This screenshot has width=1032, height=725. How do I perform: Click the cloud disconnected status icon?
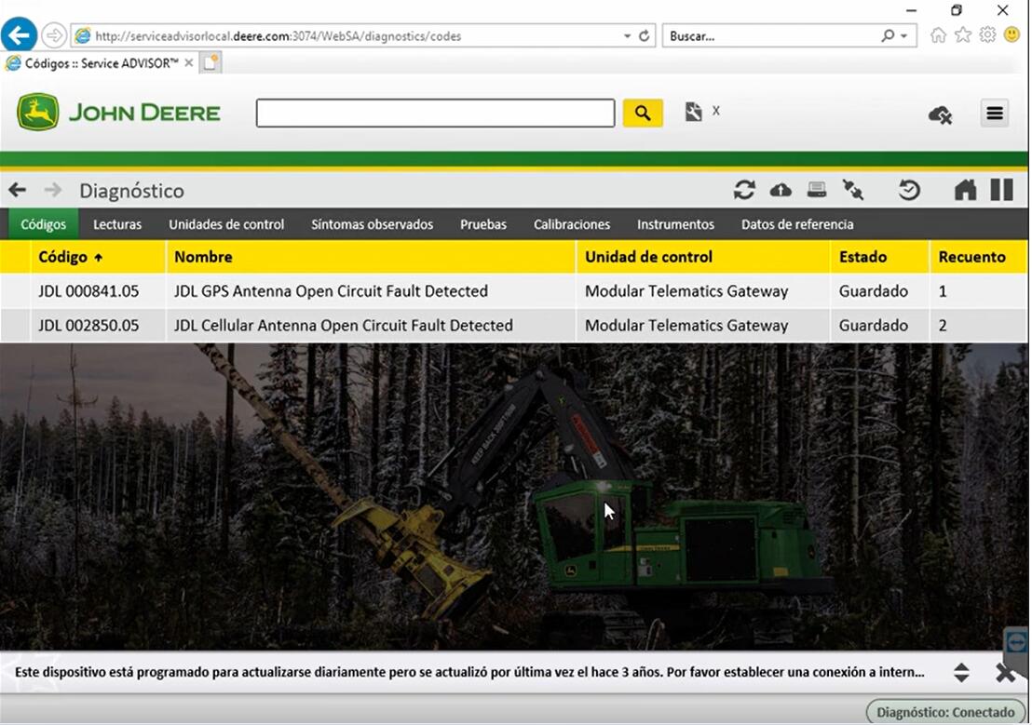coord(940,115)
